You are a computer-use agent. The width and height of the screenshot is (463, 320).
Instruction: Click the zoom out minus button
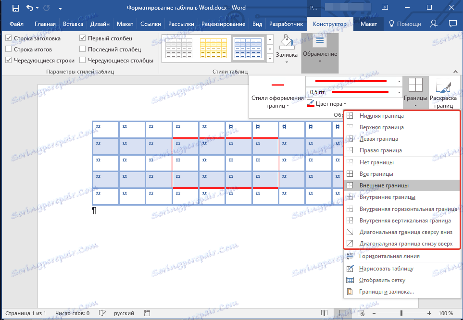click(x=374, y=313)
